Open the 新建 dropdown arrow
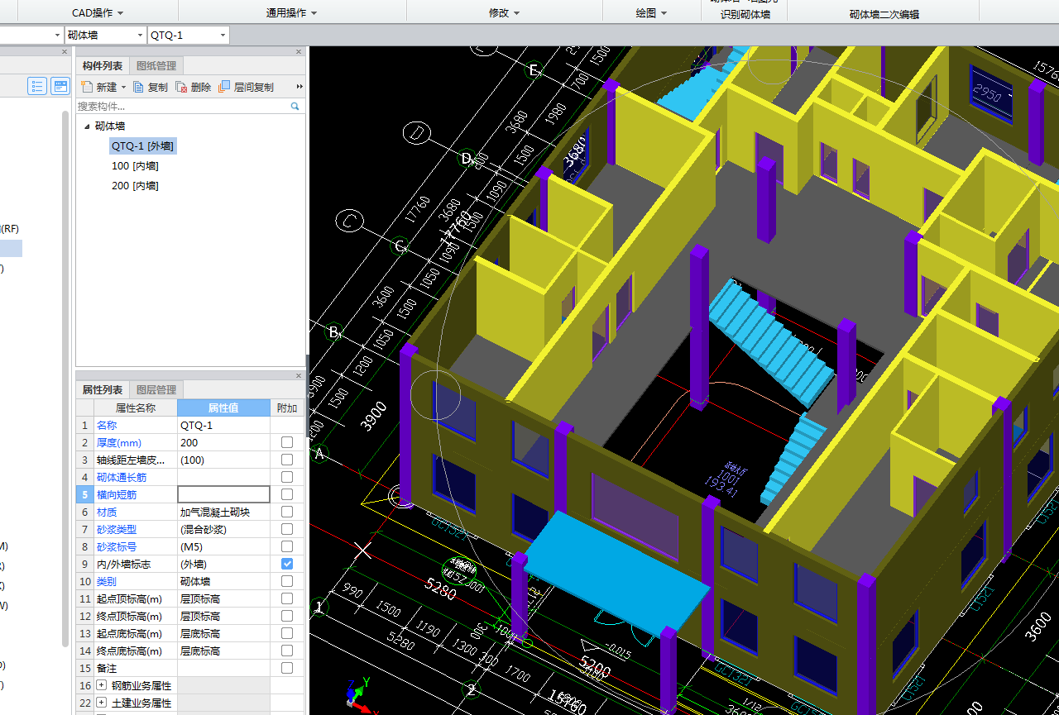 124,87
